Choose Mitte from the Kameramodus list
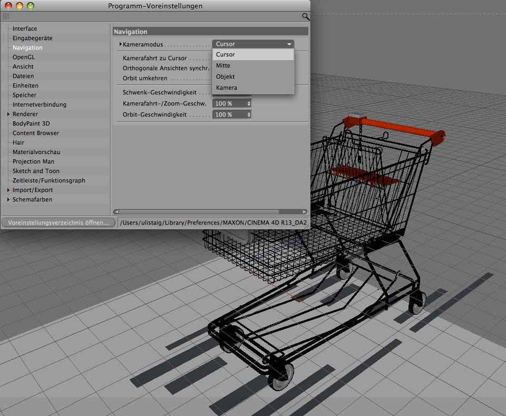Screen dimensions: 506x416 223,66
